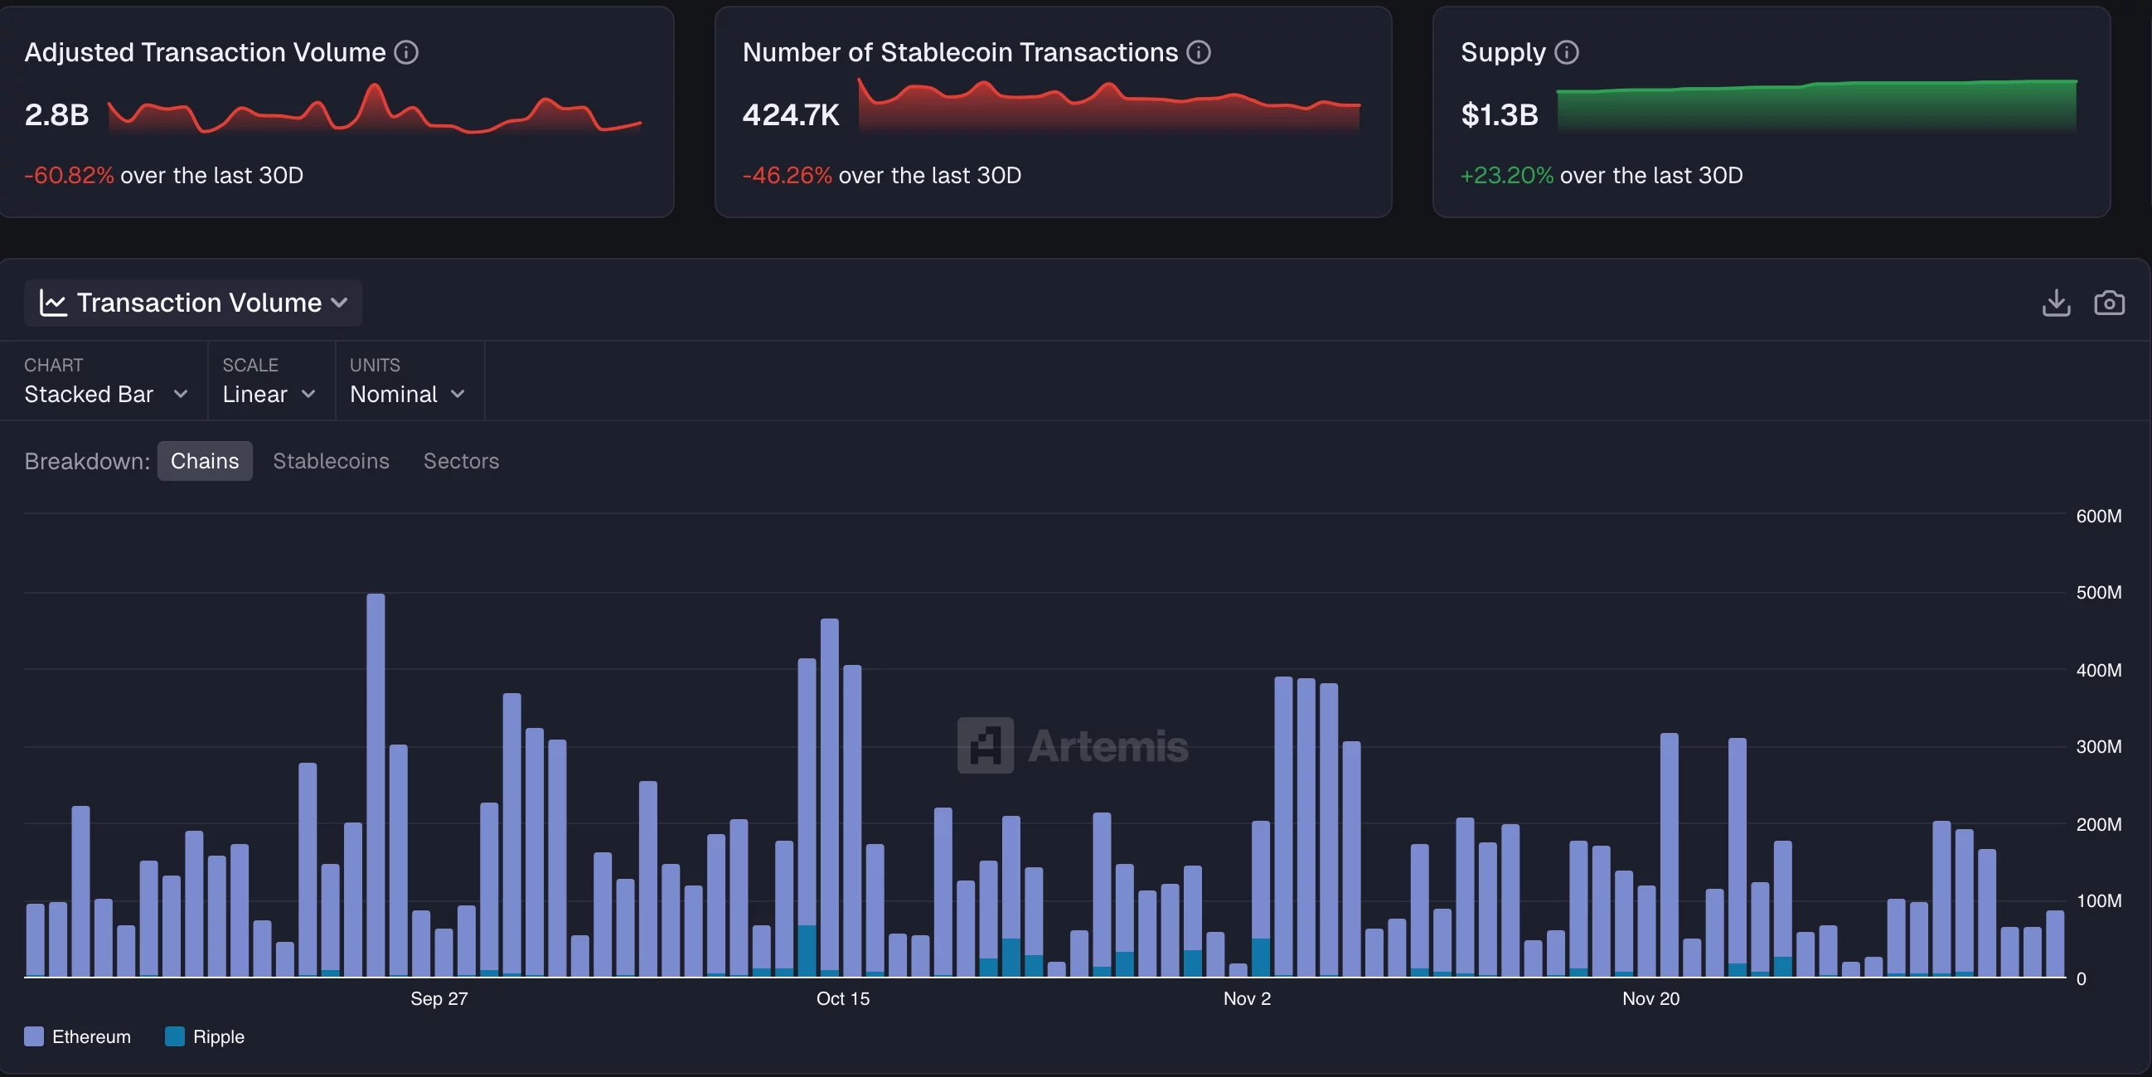Open the Nominal units dropdown
This screenshot has width=2152, height=1077.
pos(407,394)
